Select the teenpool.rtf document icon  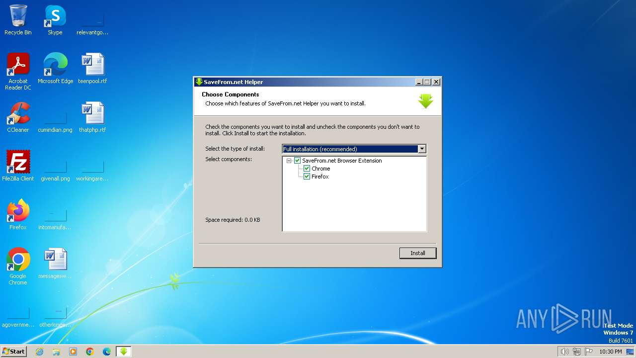(92, 69)
